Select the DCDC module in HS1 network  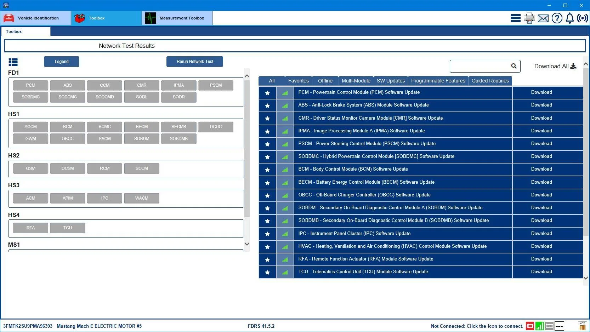pyautogui.click(x=216, y=127)
